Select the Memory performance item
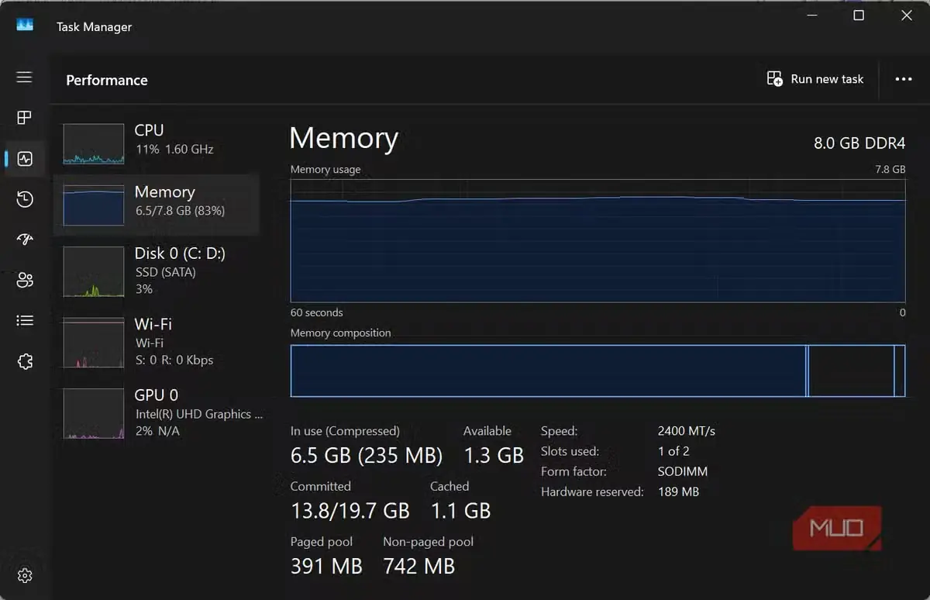 (x=156, y=205)
